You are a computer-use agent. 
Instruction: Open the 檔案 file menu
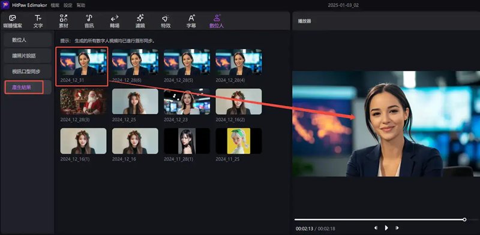[x=55, y=5]
